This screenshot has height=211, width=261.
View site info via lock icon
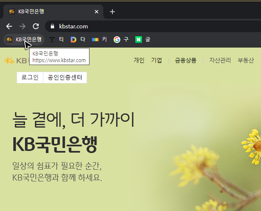click(52, 26)
